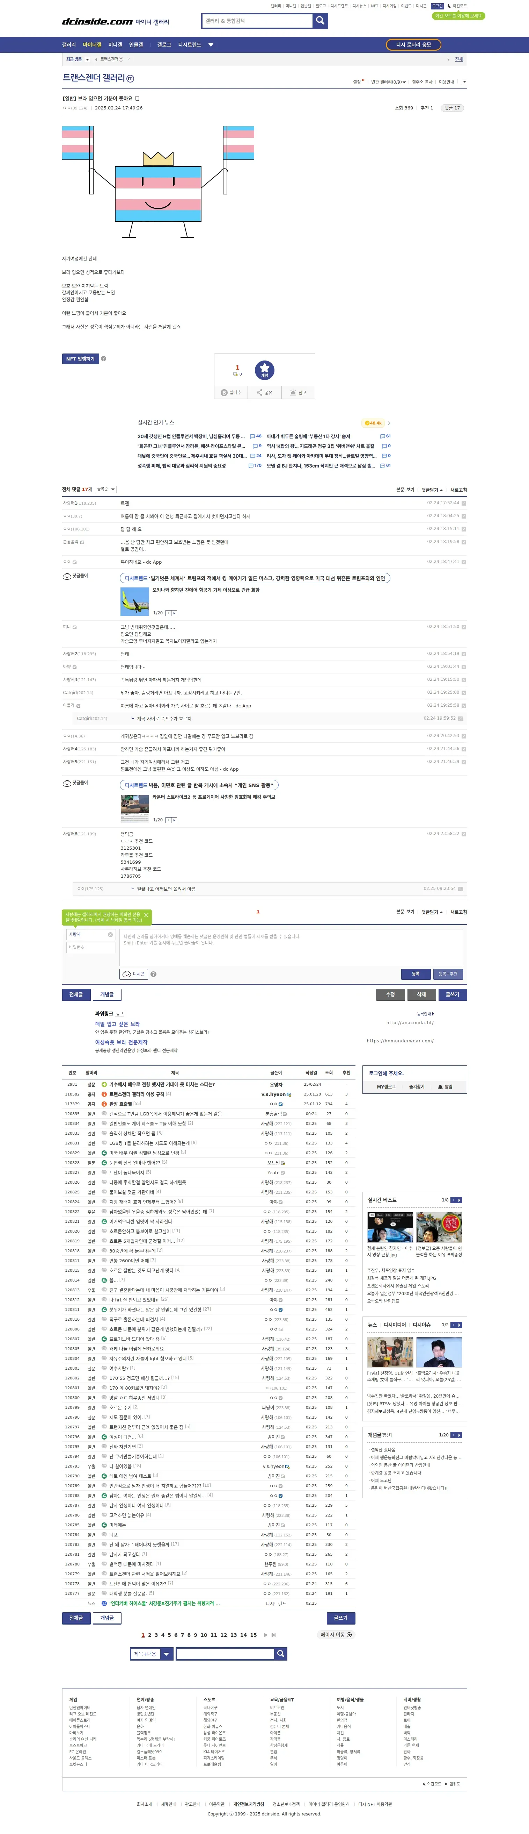Open page 2 in pagination
Viewport: 529px width, 1834px height.
tap(149, 1635)
